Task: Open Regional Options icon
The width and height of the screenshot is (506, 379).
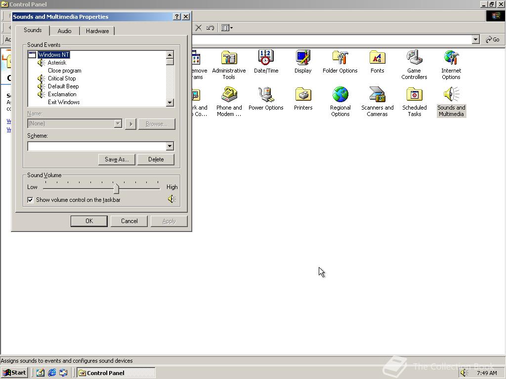Action: (340, 102)
